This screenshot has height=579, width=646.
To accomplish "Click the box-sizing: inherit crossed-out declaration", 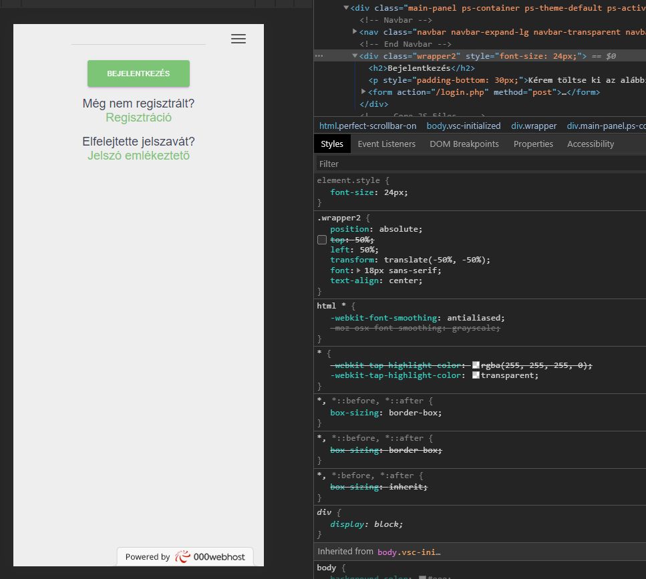I will (379, 487).
